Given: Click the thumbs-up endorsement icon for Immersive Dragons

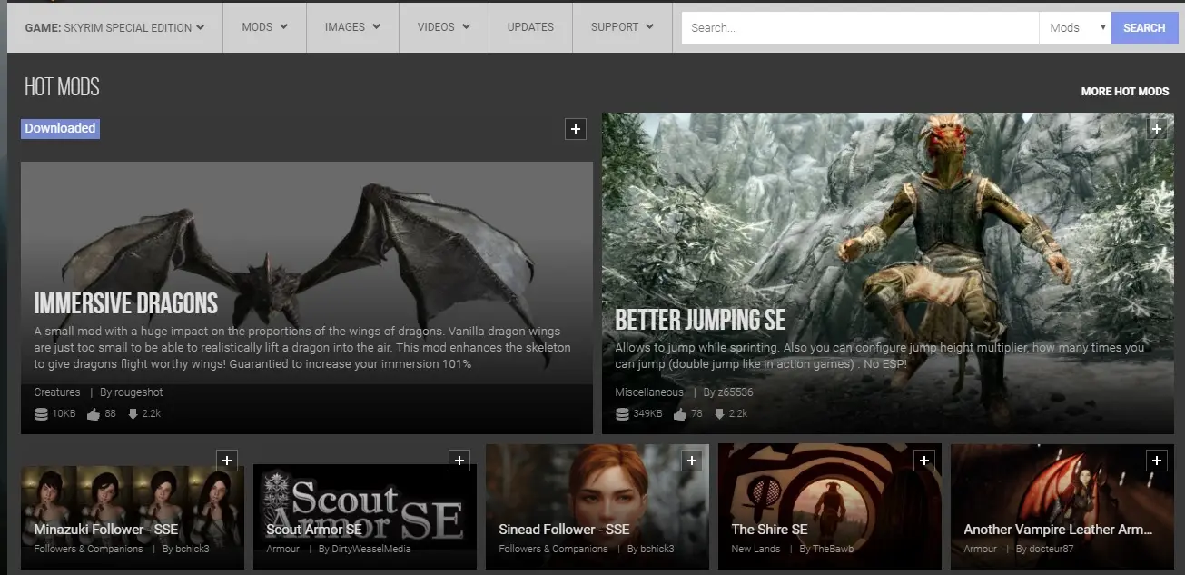Looking at the screenshot, I should 94,414.
